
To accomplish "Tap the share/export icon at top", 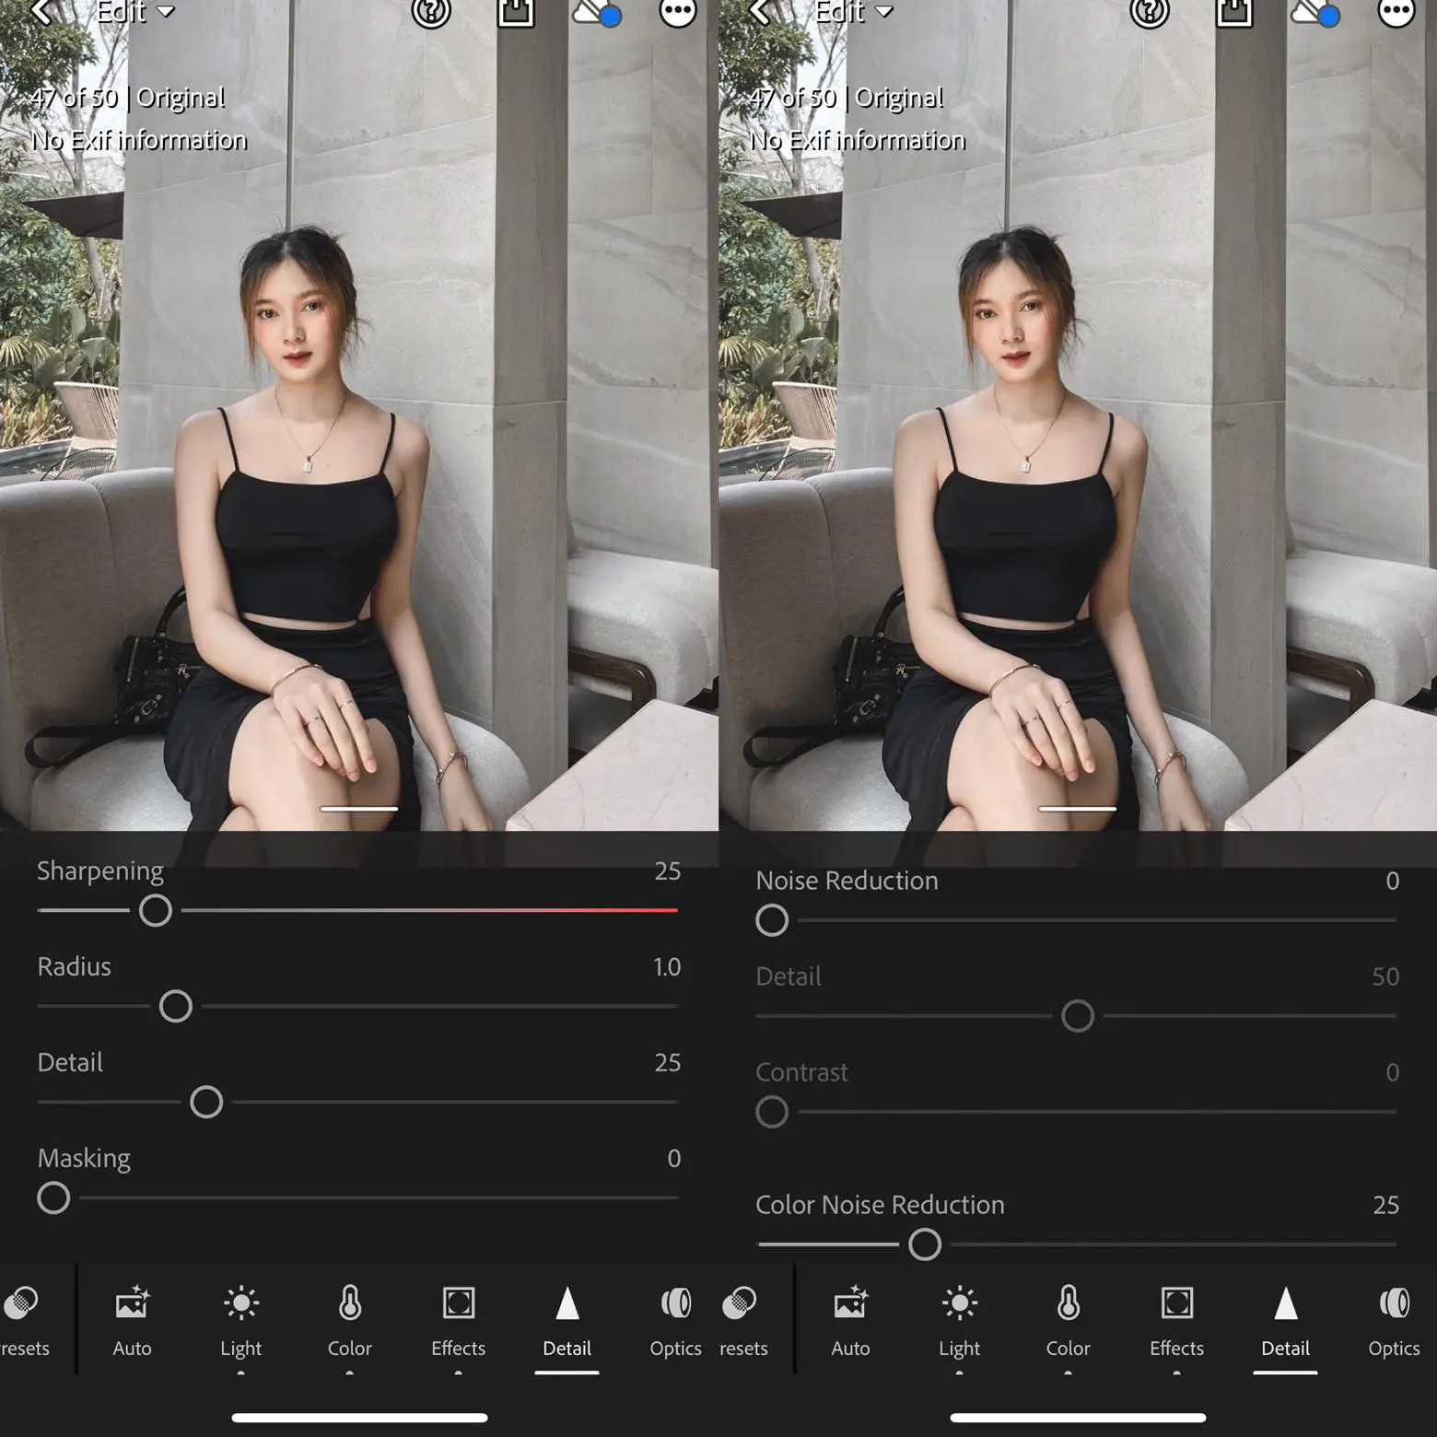I will coord(517,14).
